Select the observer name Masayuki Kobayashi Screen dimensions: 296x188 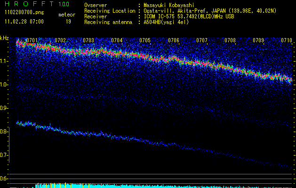pyautogui.click(x=169, y=5)
